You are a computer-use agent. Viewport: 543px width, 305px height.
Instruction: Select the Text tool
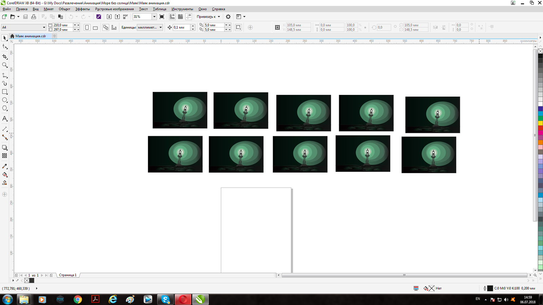tap(5, 119)
